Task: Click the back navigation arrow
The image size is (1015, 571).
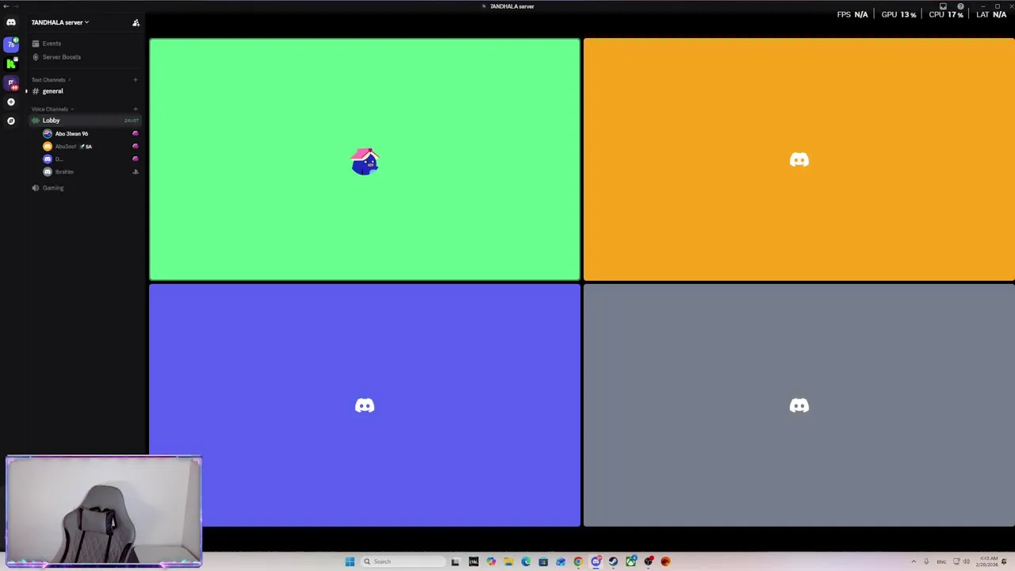Action: tap(6, 6)
